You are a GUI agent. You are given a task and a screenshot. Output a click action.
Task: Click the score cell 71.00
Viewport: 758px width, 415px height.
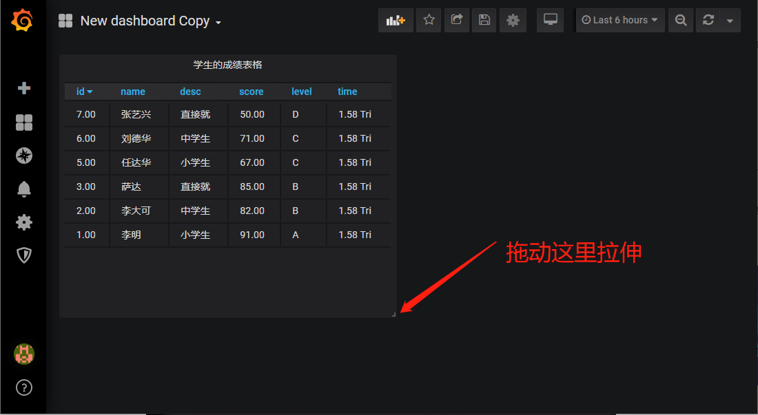254,138
